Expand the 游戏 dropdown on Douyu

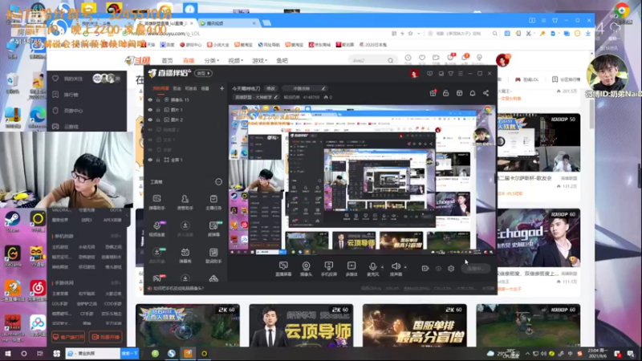click(259, 61)
